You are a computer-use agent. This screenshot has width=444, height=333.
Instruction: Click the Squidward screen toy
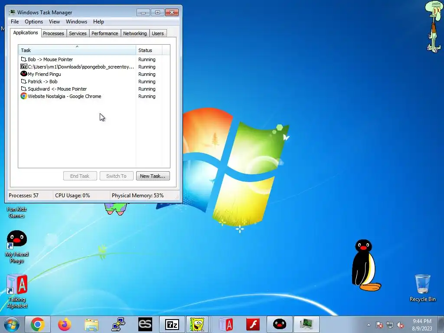click(434, 27)
